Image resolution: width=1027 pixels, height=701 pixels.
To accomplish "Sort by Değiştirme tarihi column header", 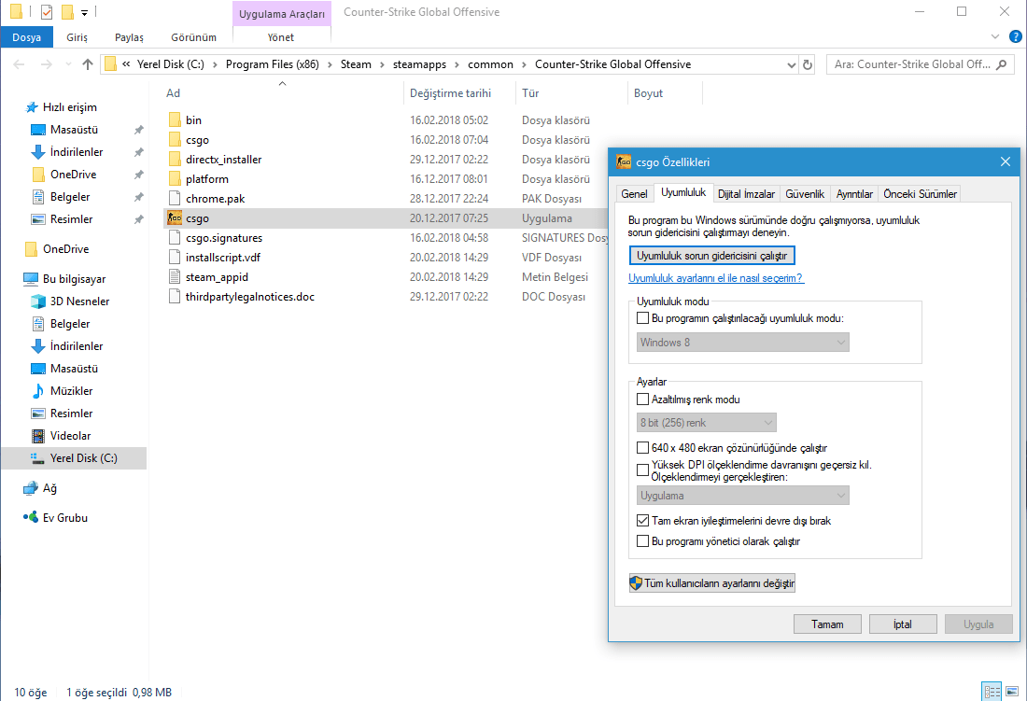I will (x=451, y=93).
